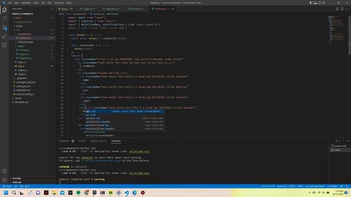Open the Search view in activity bar
The image size is (351, 197).
(4, 19)
